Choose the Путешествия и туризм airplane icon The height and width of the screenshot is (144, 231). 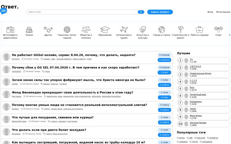coord(124,29)
